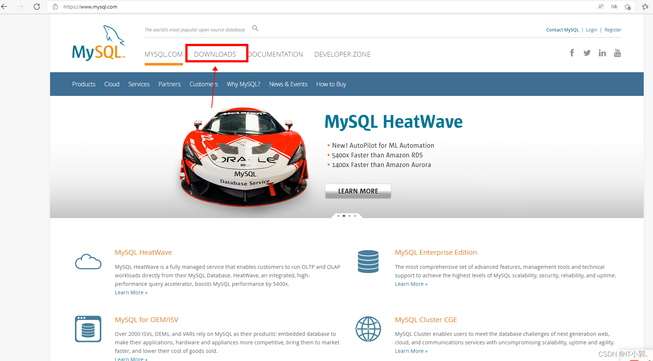The width and height of the screenshot is (653, 361).
Task: Open the Services menu item
Action: (x=139, y=84)
